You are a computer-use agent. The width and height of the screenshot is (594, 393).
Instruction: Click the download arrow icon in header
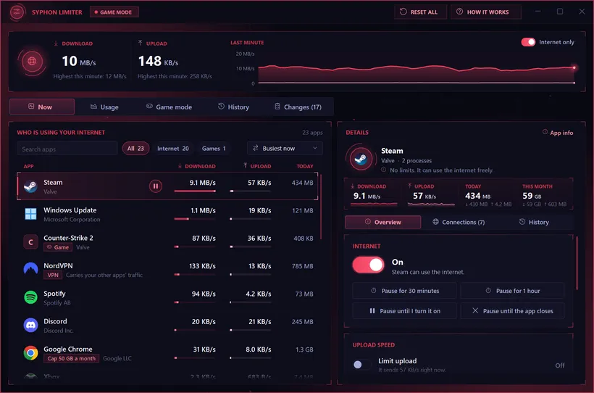point(56,44)
